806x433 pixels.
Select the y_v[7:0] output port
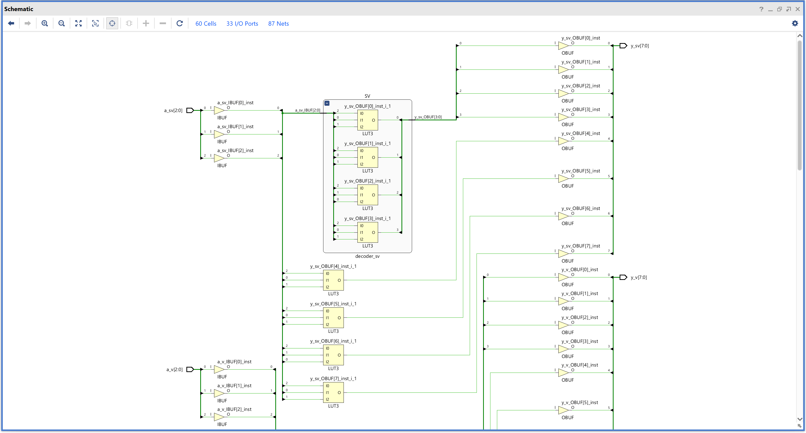tap(623, 277)
